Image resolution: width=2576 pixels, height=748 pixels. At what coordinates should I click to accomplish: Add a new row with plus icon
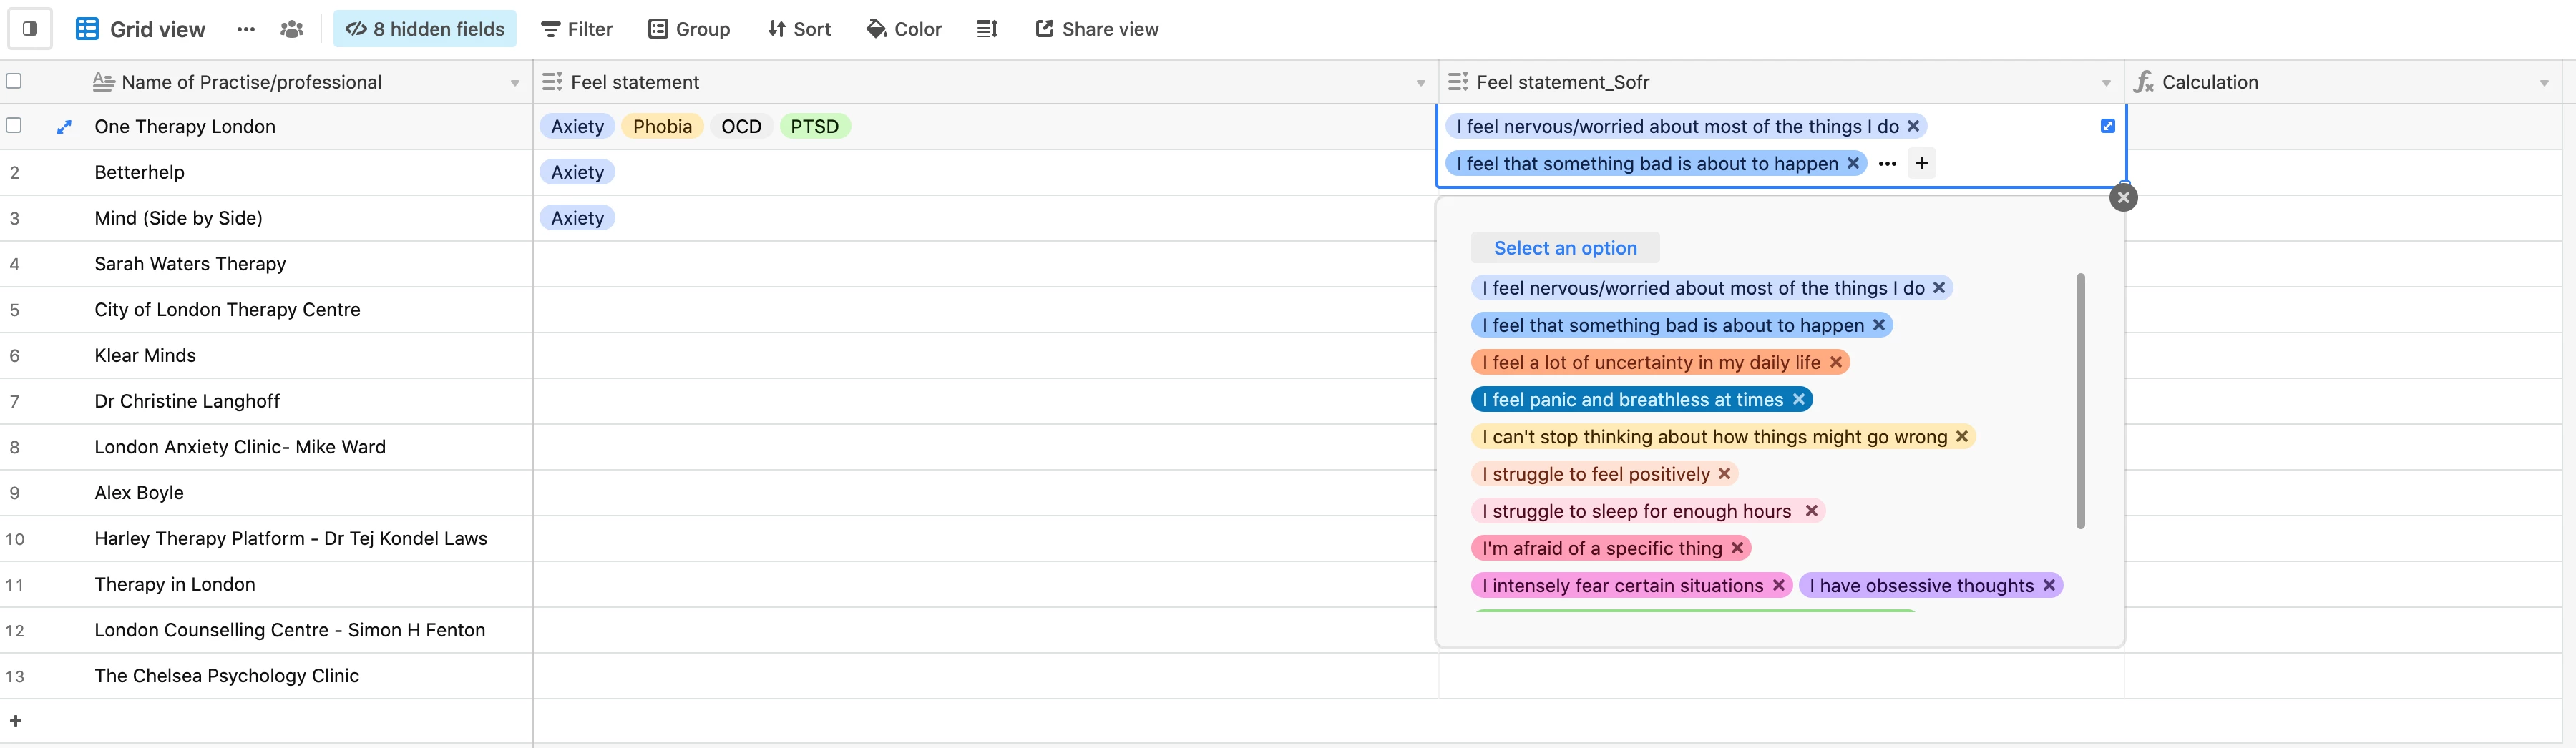click(x=16, y=720)
